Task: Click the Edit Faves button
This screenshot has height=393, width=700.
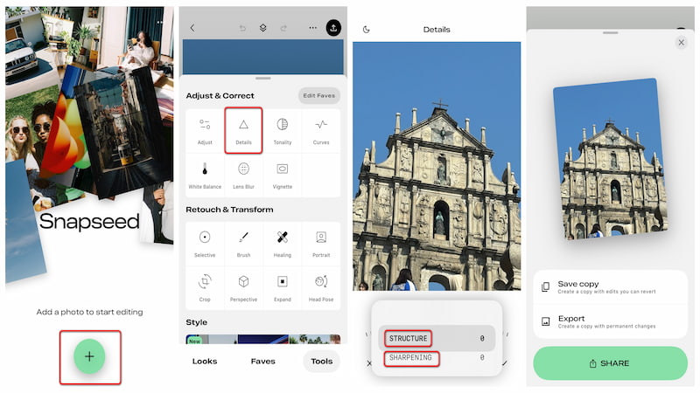Action: pos(318,95)
